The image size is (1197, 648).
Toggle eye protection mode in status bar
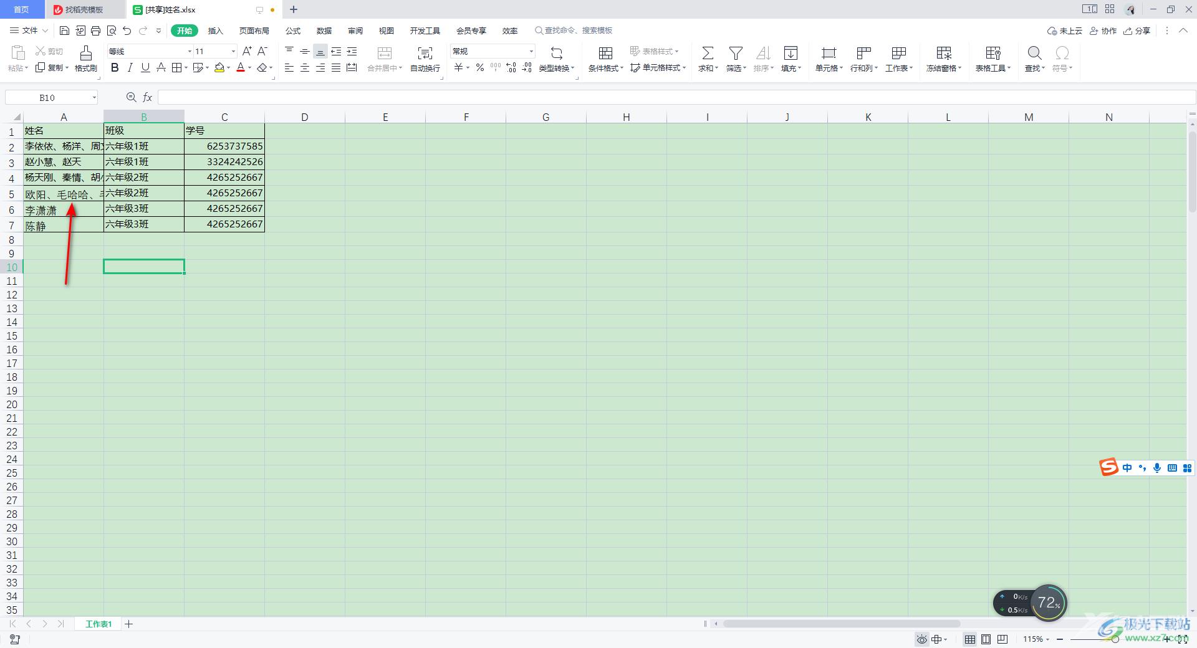tap(922, 639)
